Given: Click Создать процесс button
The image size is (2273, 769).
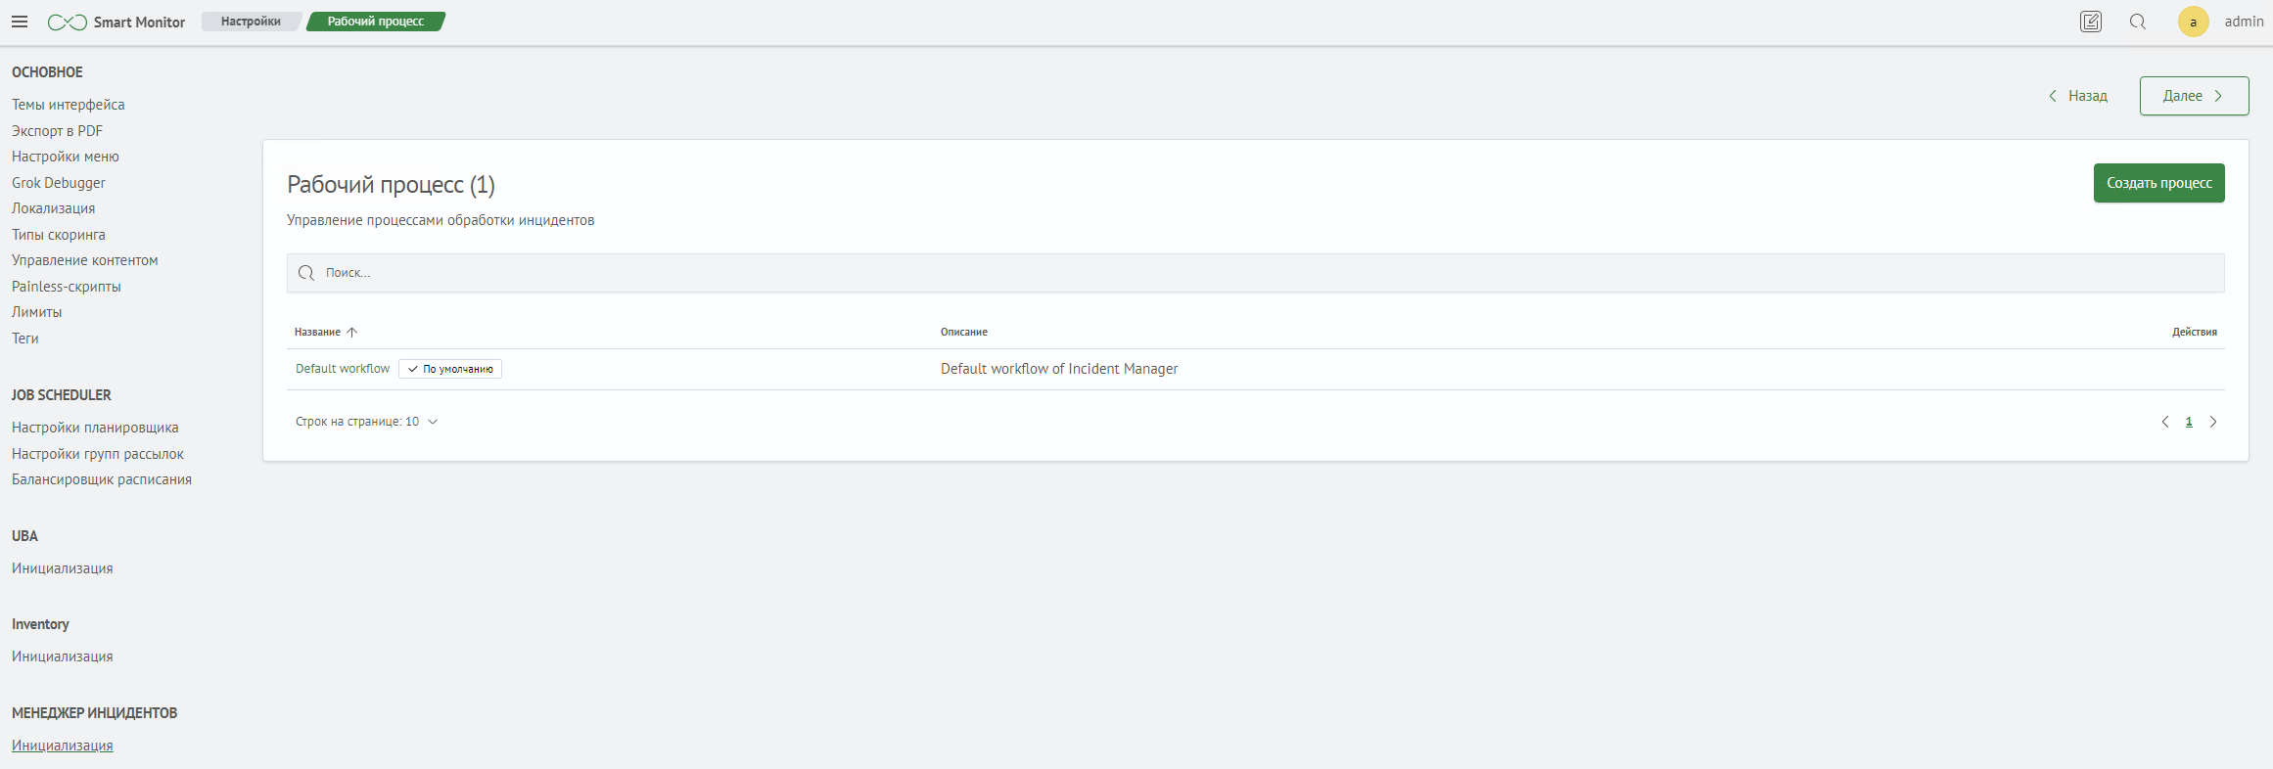Looking at the screenshot, I should tap(2158, 183).
